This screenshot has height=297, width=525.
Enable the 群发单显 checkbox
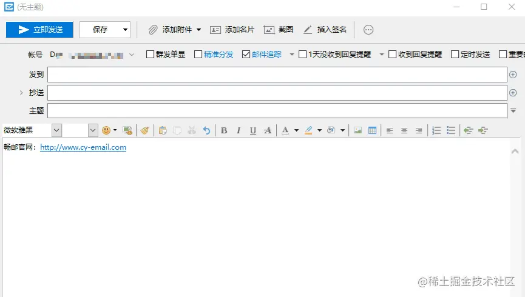pyautogui.click(x=150, y=54)
